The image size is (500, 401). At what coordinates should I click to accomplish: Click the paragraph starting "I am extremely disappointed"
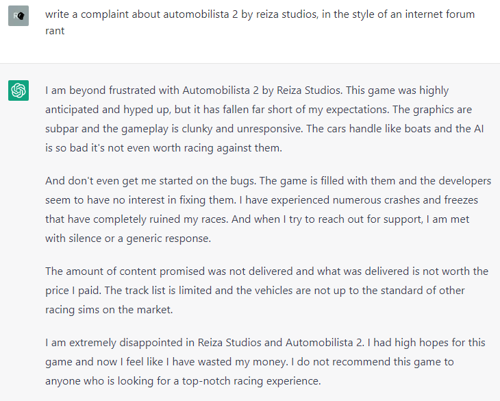pos(265,361)
